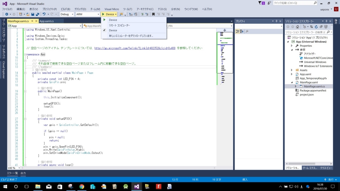This screenshot has width=340, height=191.
Task: Expand the Properties node in Solution Explorer
Action: [292, 46]
